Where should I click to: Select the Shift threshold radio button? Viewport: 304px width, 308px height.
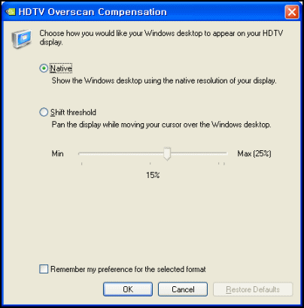coord(44,112)
